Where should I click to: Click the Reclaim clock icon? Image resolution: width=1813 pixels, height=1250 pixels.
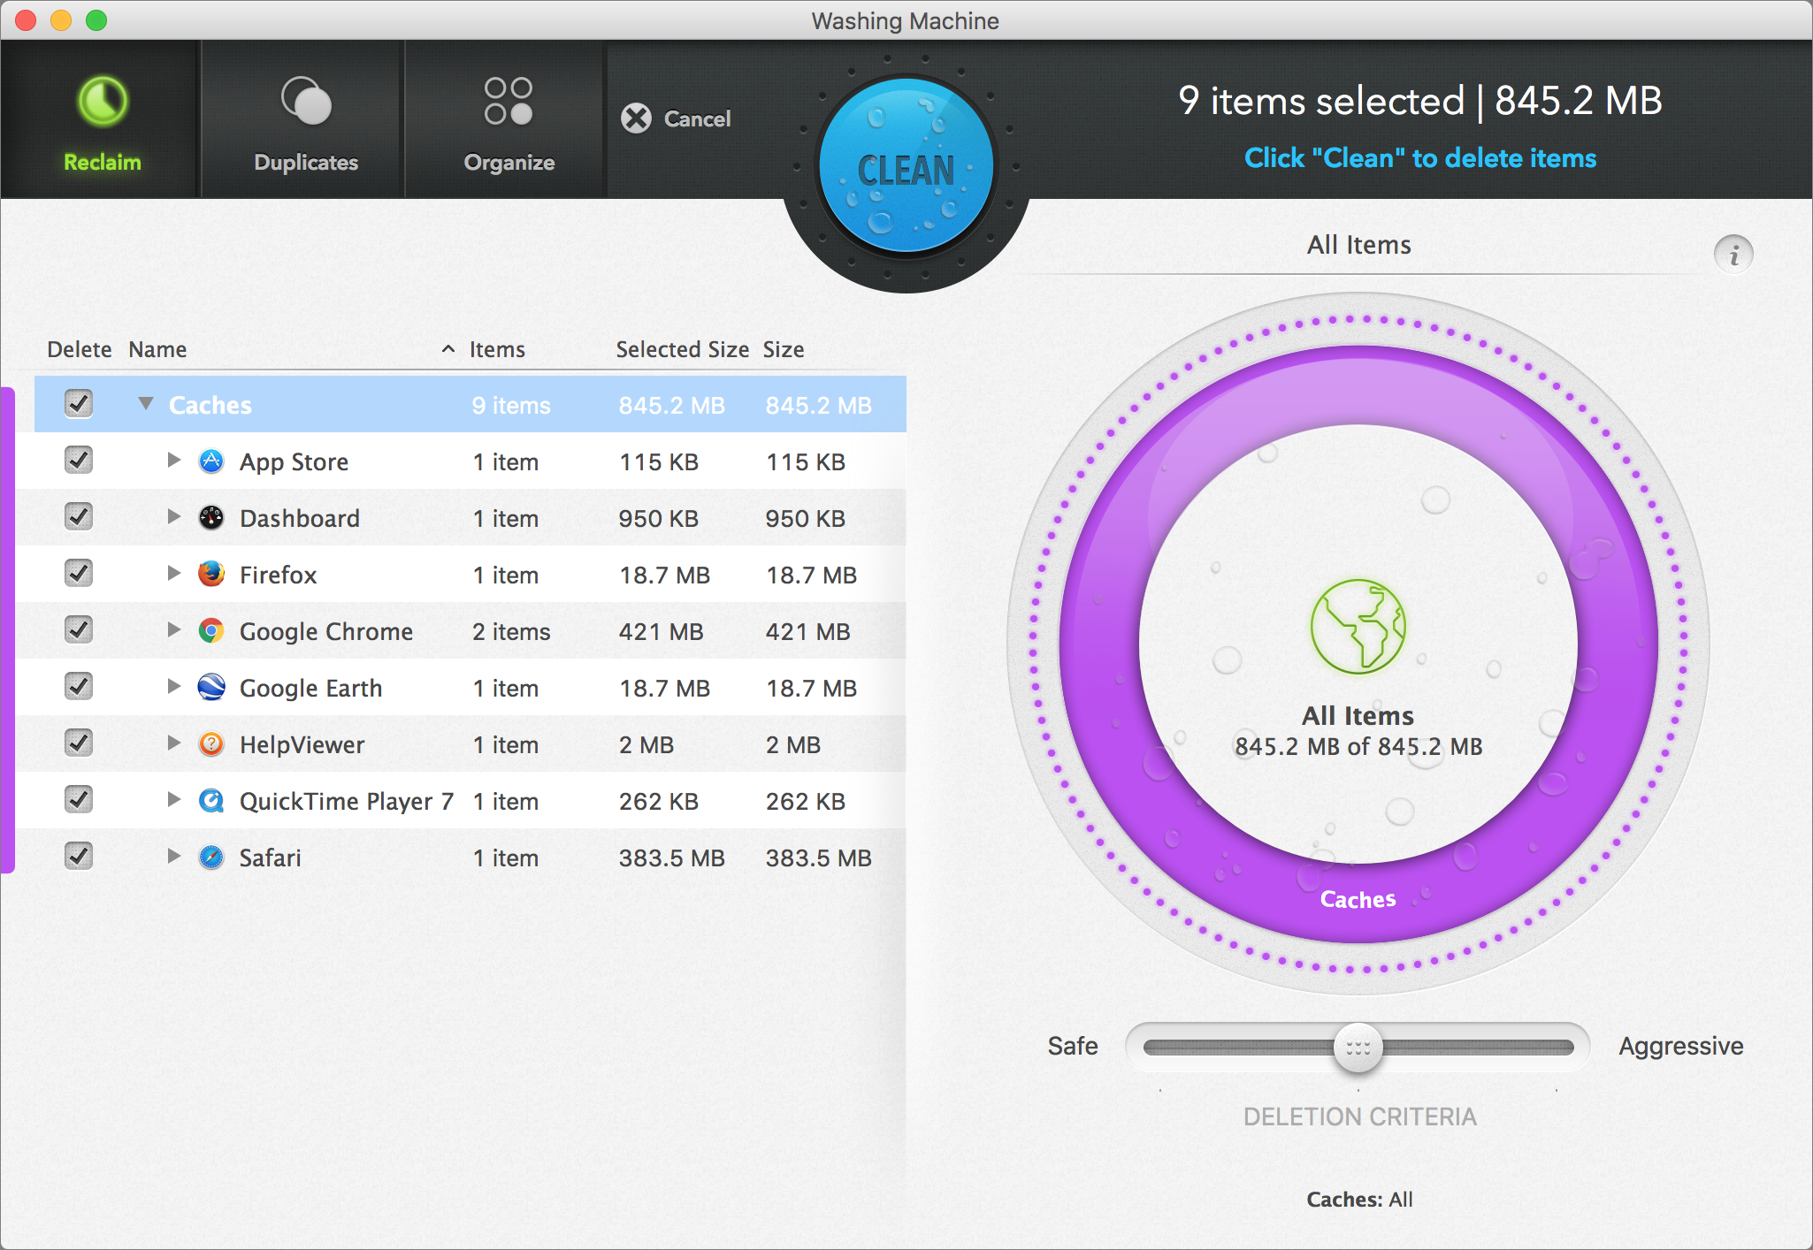click(103, 100)
